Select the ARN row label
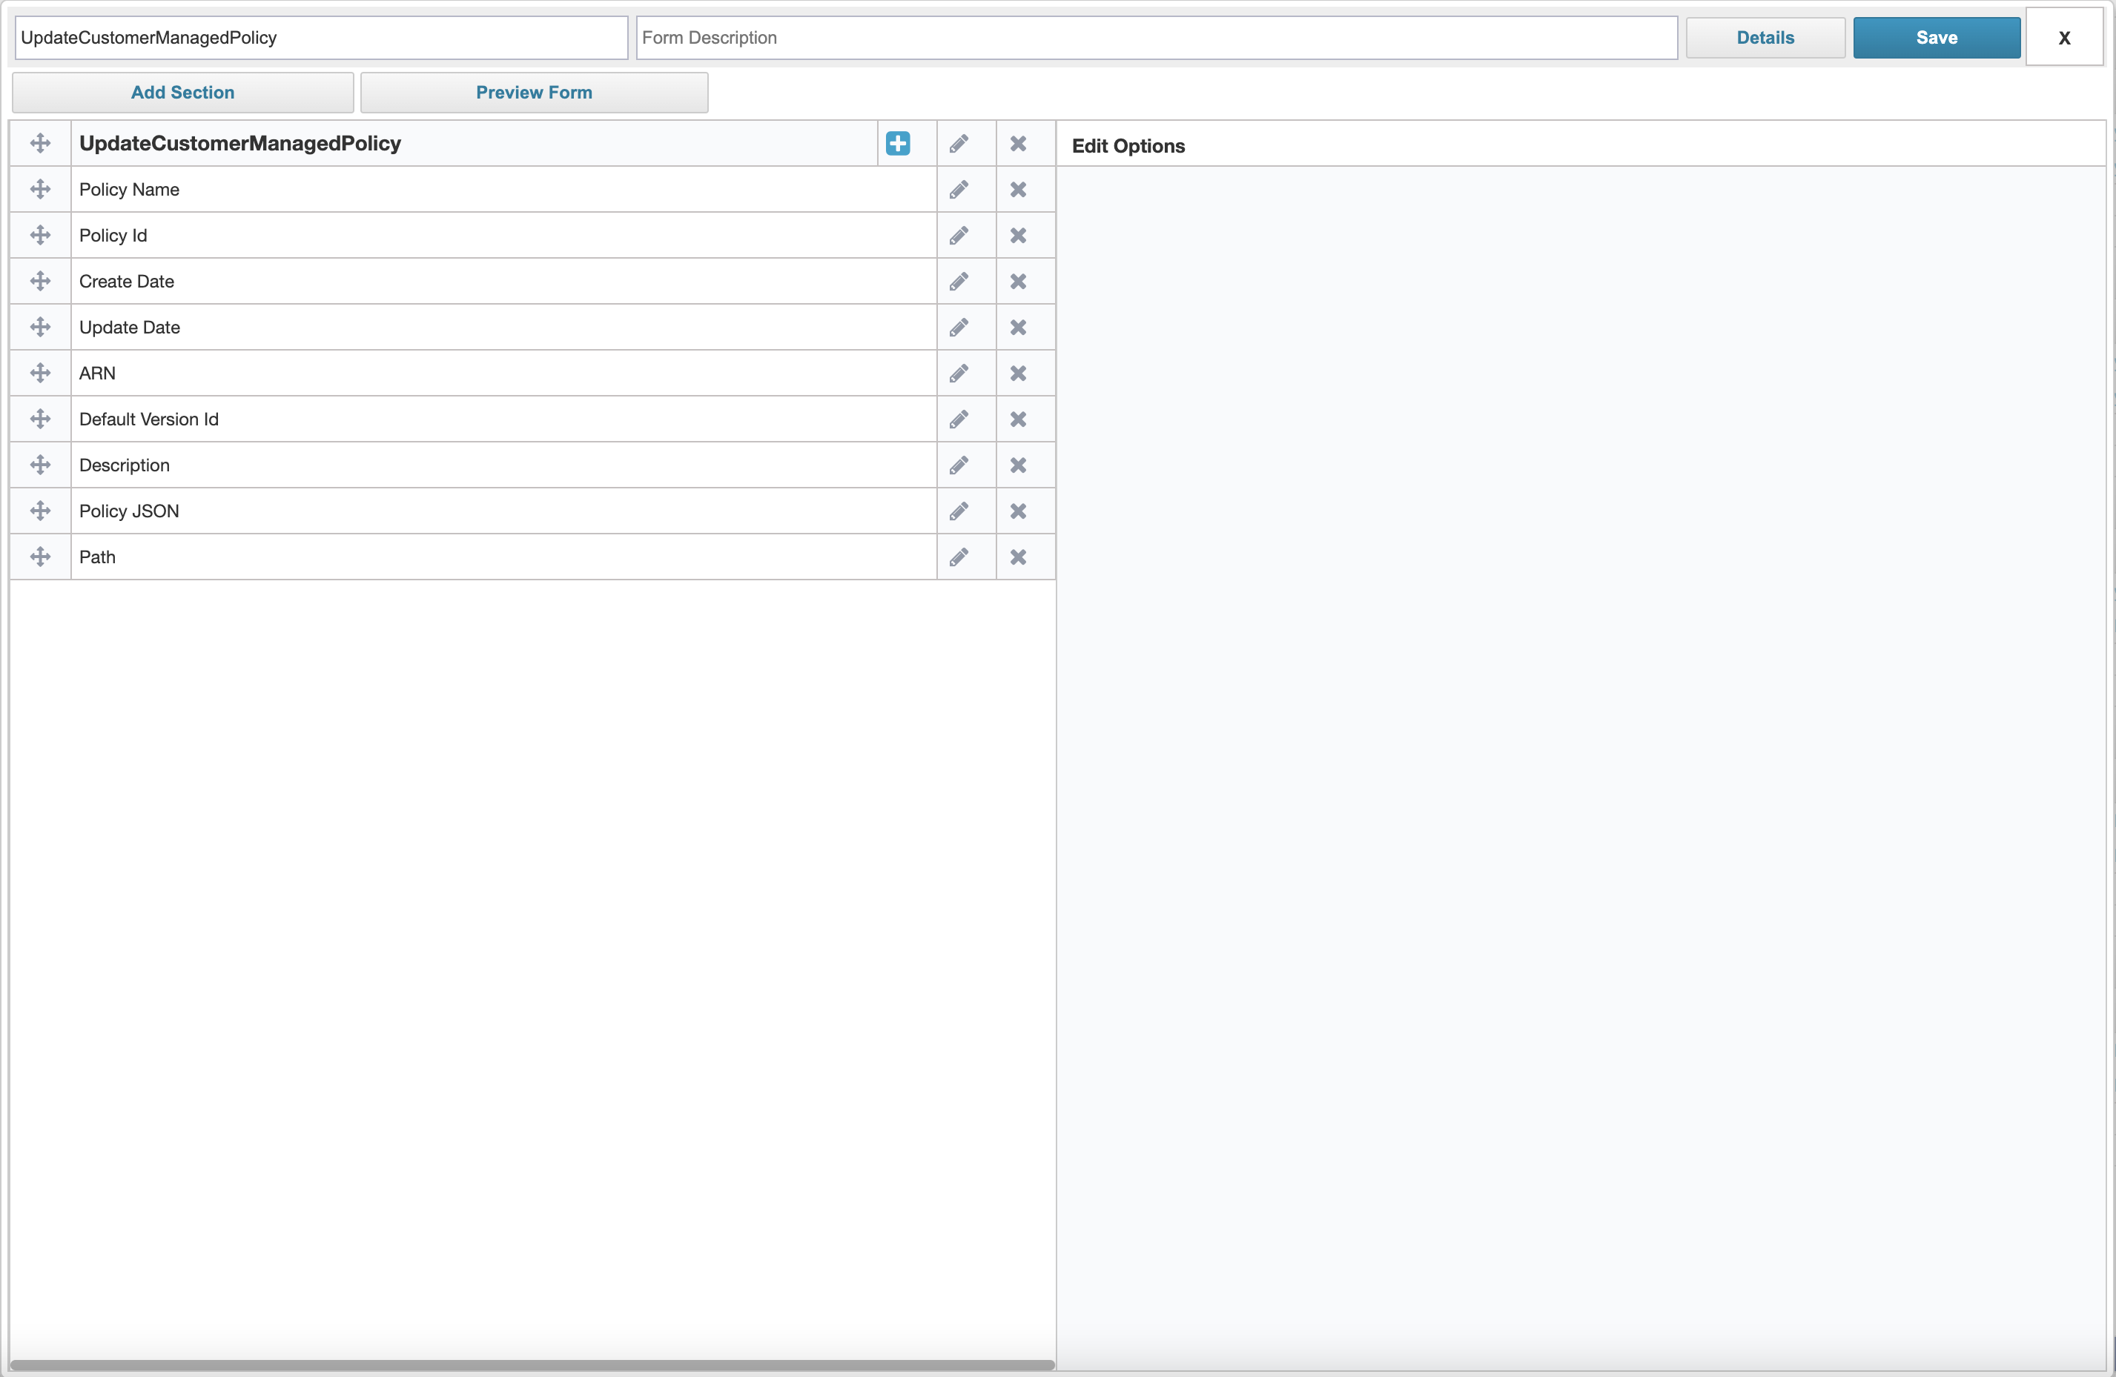Image resolution: width=2116 pixels, height=1377 pixels. click(97, 374)
